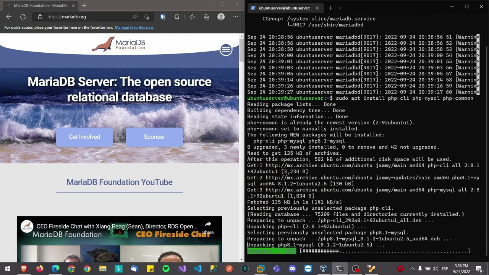This screenshot has width=489, height=275.
Task: Launch Firefox from taskbar
Action: pos(40,269)
